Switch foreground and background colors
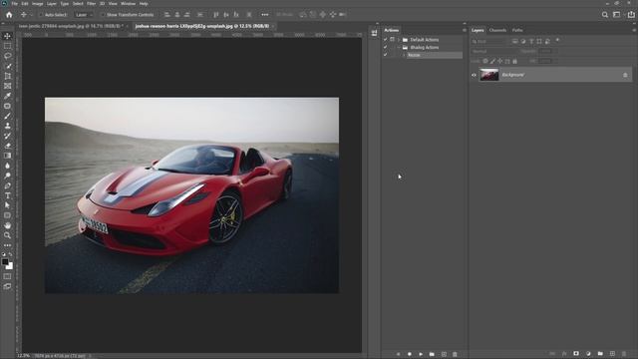This screenshot has height=359, width=638. [x=10, y=254]
